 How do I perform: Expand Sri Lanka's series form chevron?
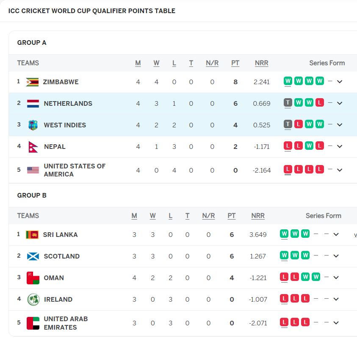coord(336,234)
